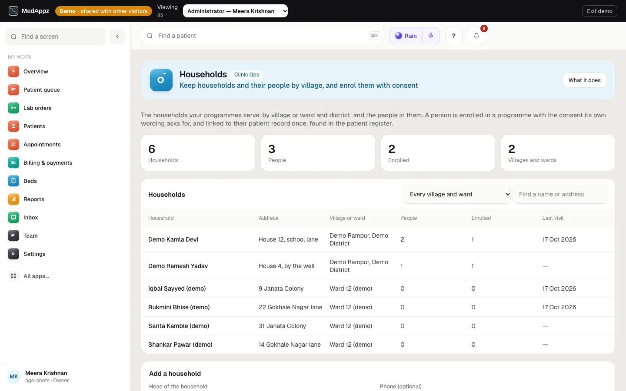626x391 pixels.
Task: Select the Iqbal Sayyed (demo) row
Action: tap(378, 288)
